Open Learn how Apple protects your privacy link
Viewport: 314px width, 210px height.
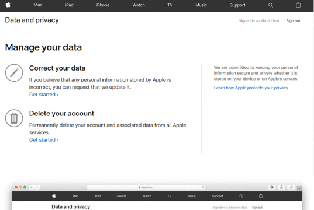(x=251, y=87)
